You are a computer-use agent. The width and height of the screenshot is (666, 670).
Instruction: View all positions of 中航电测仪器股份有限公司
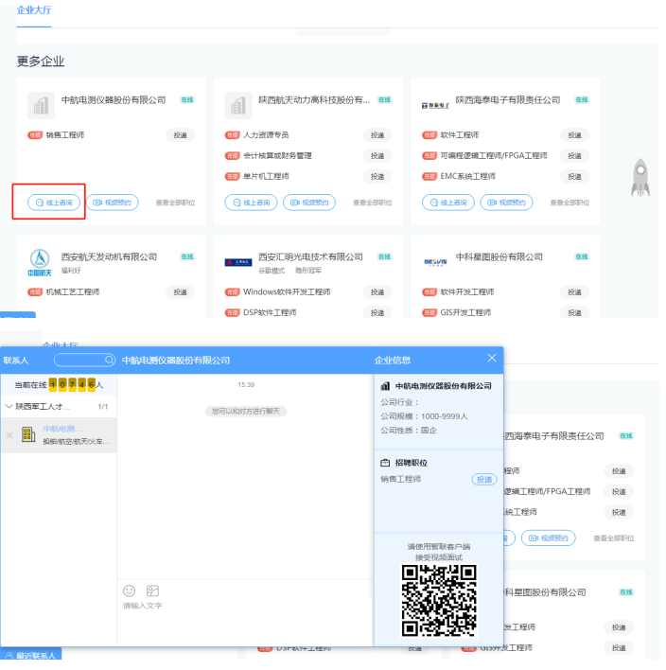[x=177, y=204]
